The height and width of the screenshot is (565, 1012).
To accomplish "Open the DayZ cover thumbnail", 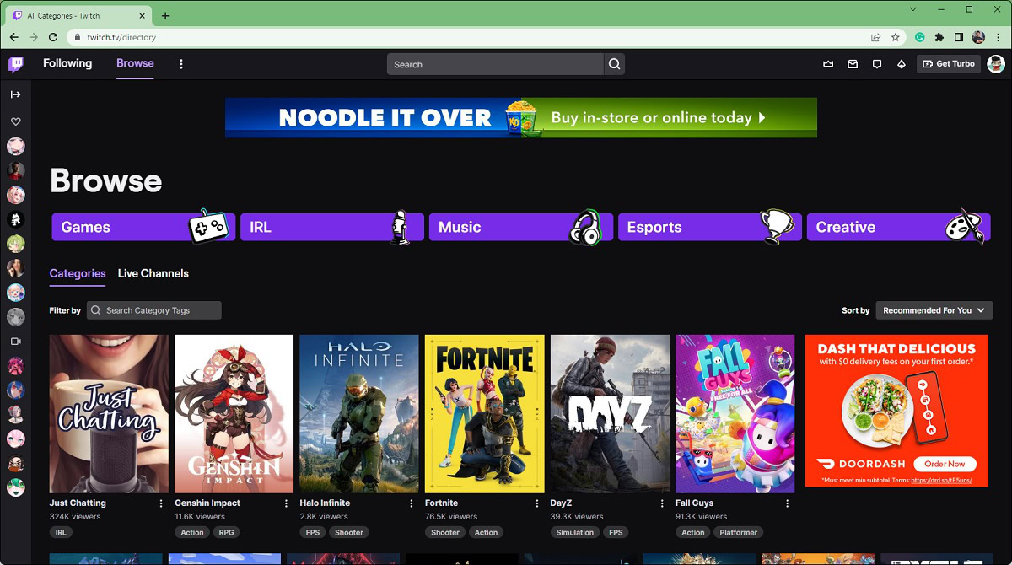I will pos(610,413).
